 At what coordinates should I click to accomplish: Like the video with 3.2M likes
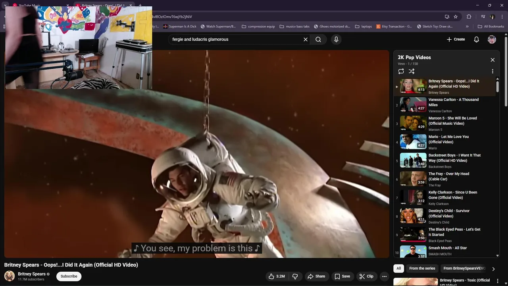(277, 276)
